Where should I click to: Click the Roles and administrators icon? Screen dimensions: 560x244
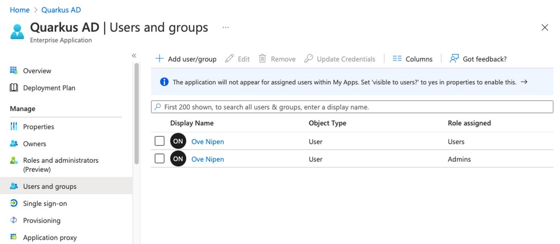(14, 160)
